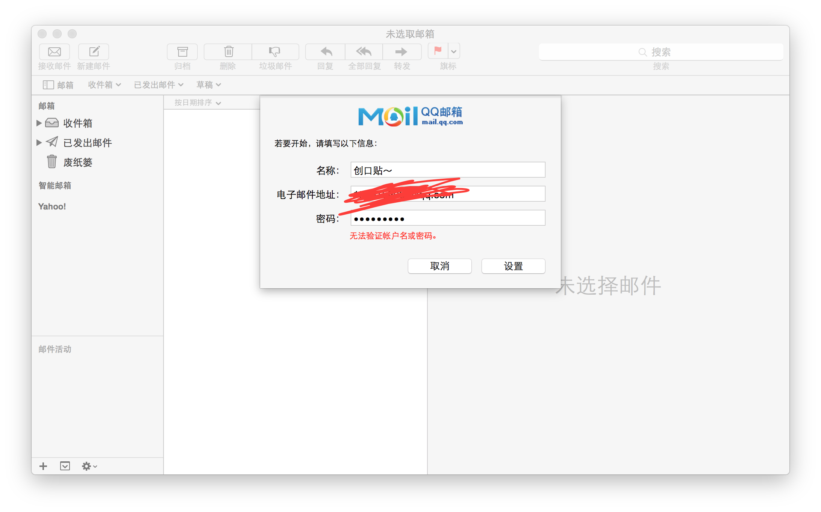
Task: Open the flag color dropdown chevron
Action: (454, 51)
